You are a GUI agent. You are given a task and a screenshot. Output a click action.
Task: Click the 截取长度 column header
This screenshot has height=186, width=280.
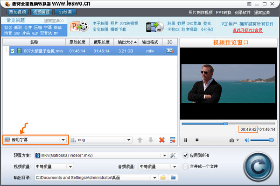(102, 42)
